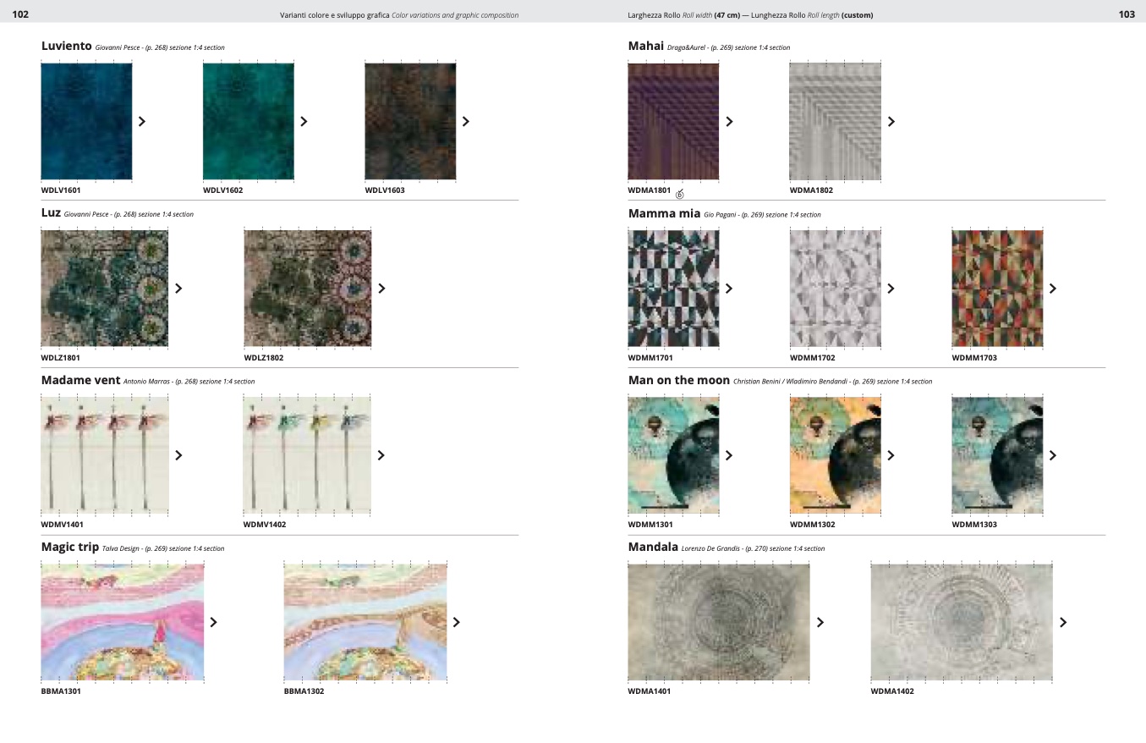Click the arrow next to WDLV1601 swatch

141,121
